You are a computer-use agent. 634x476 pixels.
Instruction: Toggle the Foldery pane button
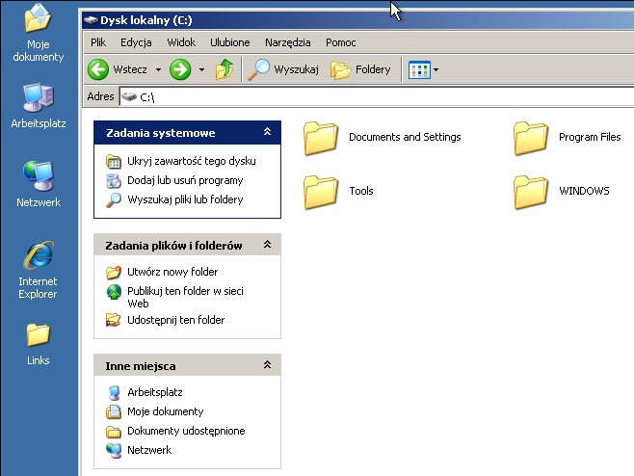[361, 69]
